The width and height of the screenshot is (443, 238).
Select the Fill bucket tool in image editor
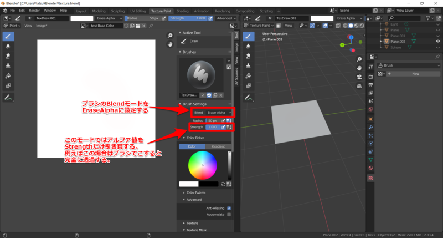coord(8,75)
